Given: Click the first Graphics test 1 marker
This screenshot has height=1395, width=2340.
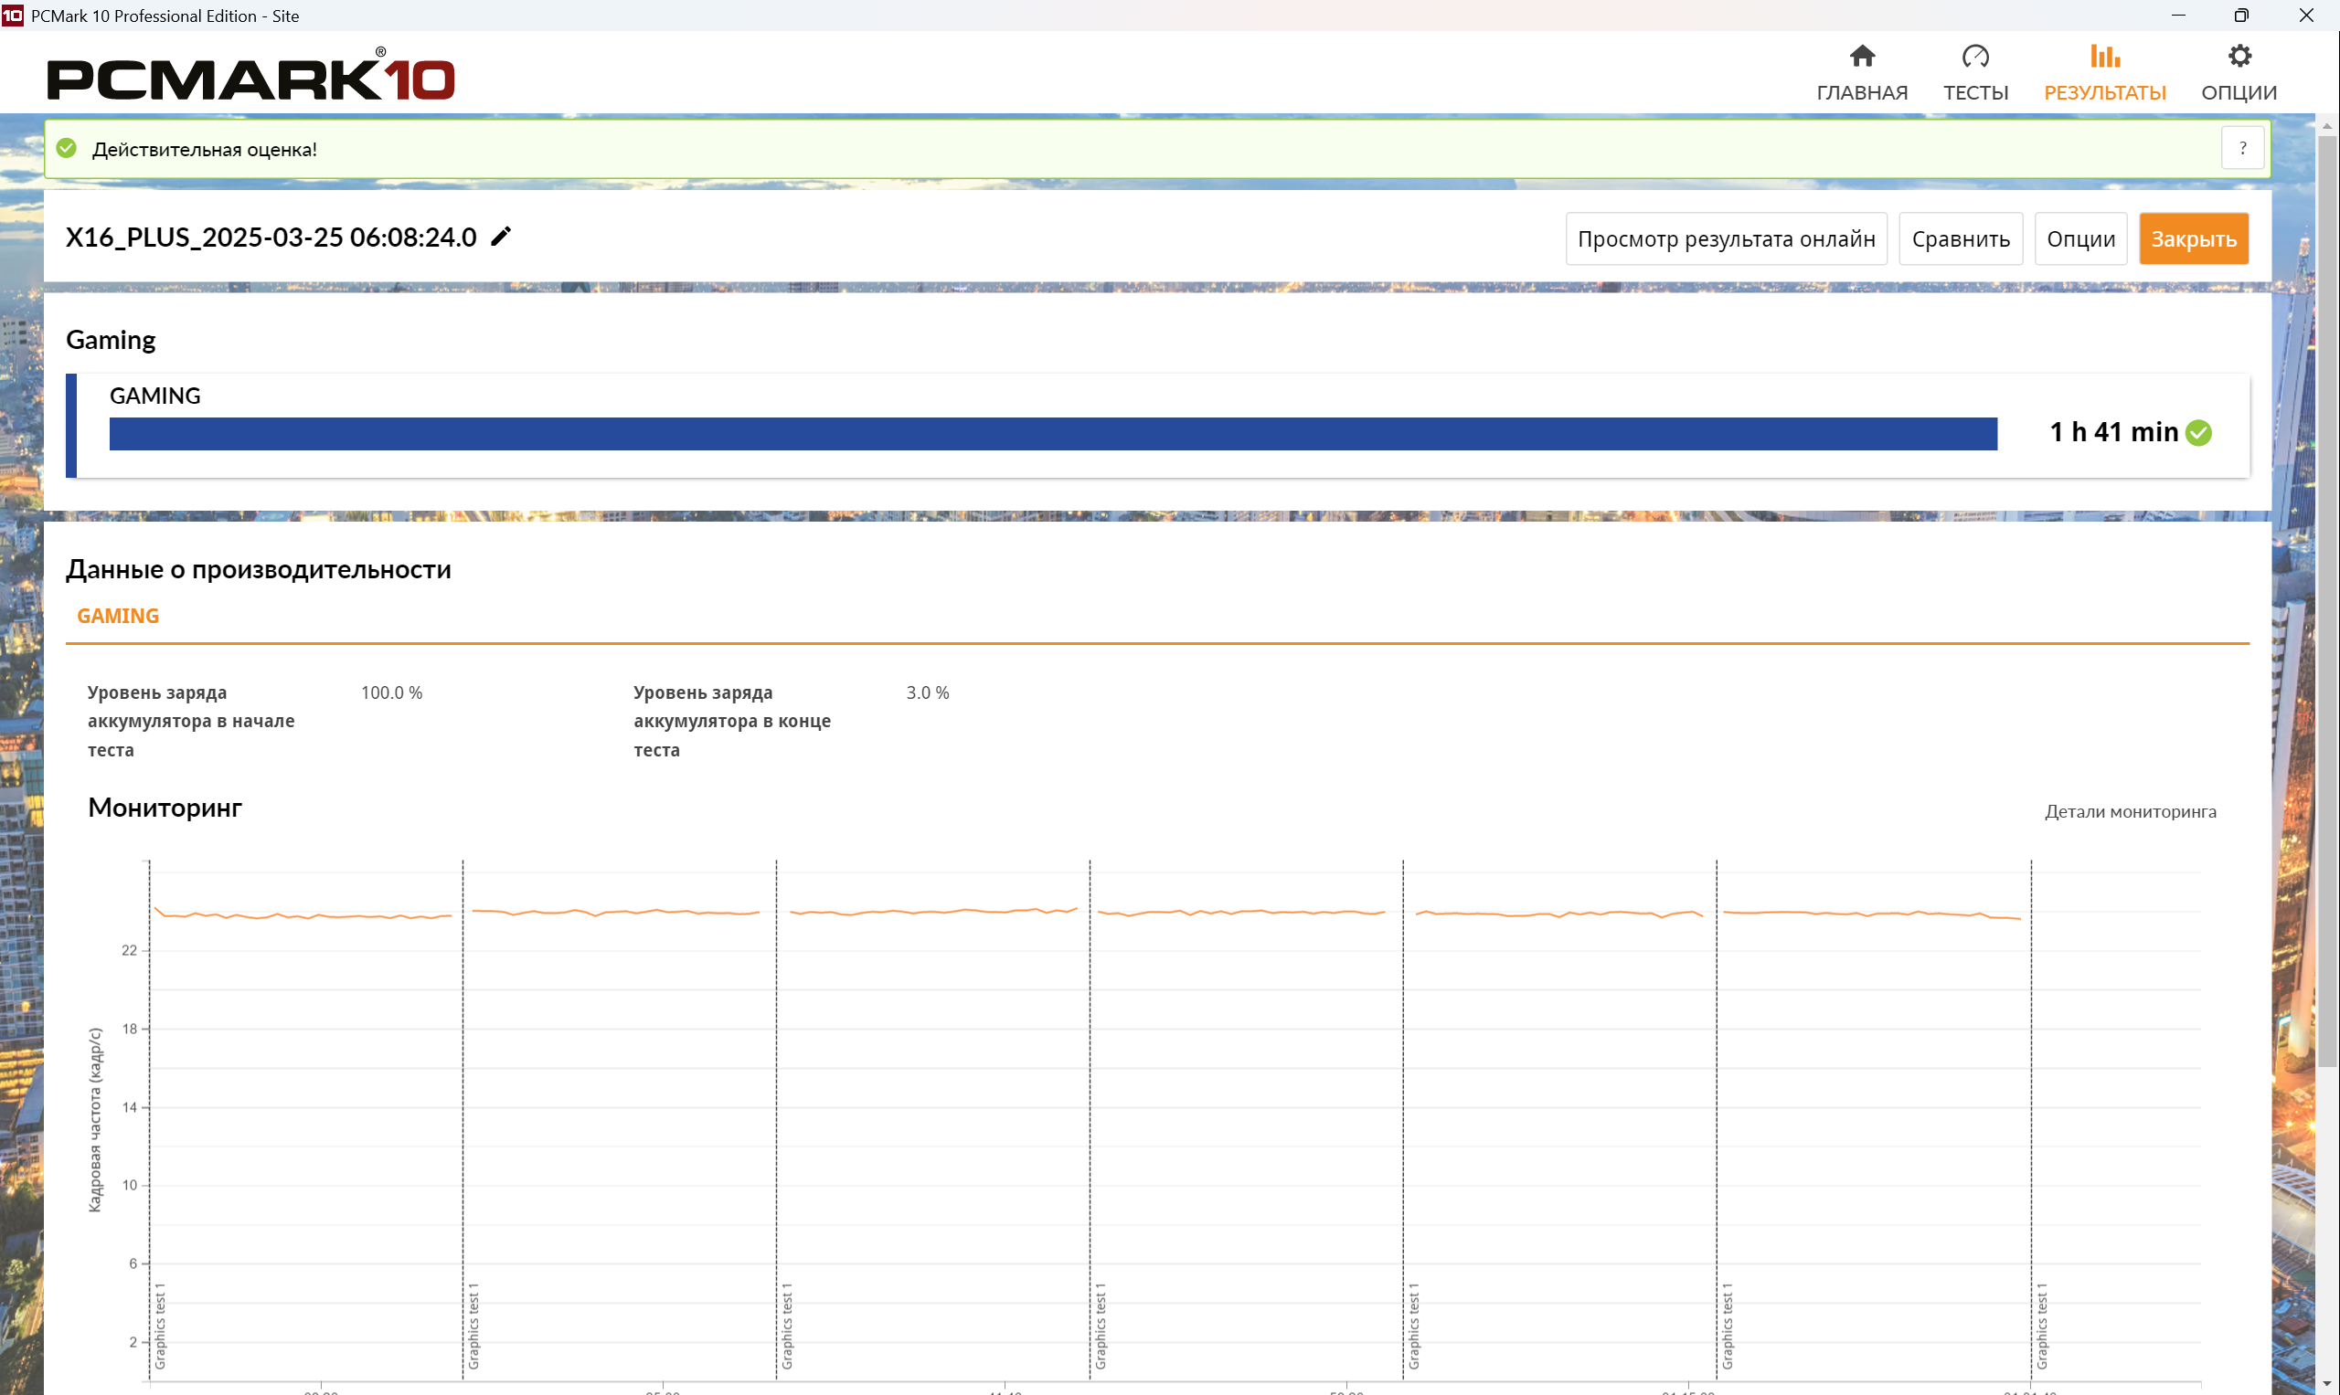Looking at the screenshot, I should [x=160, y=1326].
